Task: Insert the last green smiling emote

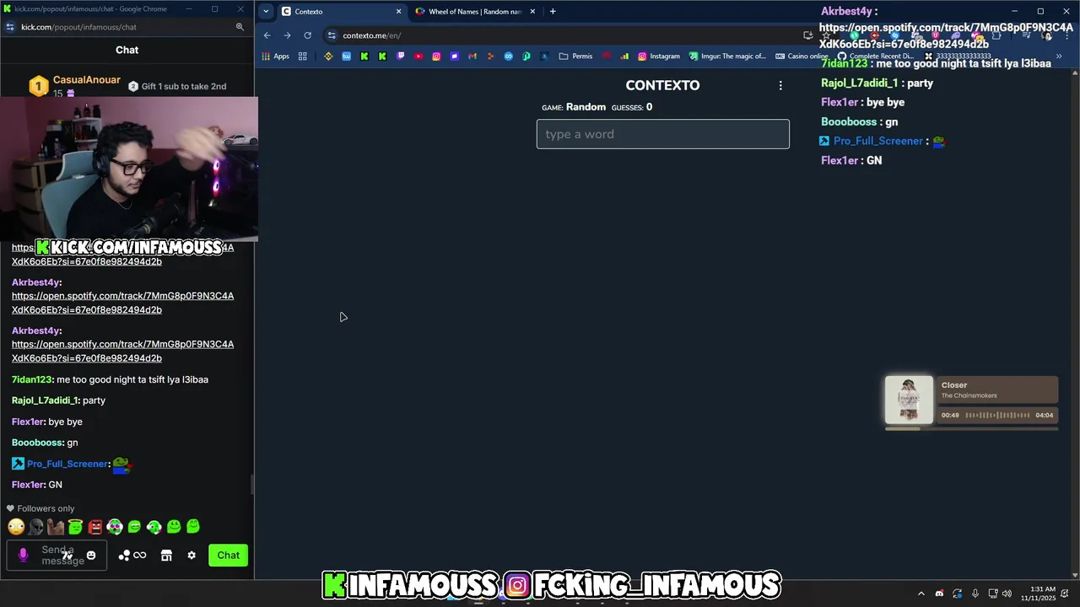Action: point(193,527)
